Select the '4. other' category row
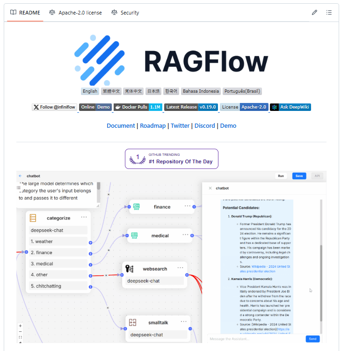This screenshot has width=341, height=351. [x=58, y=275]
